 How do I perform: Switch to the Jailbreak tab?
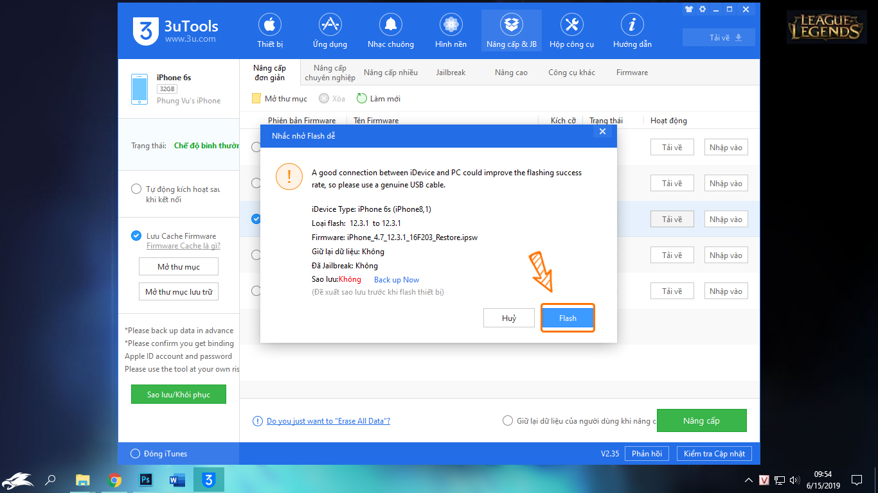click(451, 73)
